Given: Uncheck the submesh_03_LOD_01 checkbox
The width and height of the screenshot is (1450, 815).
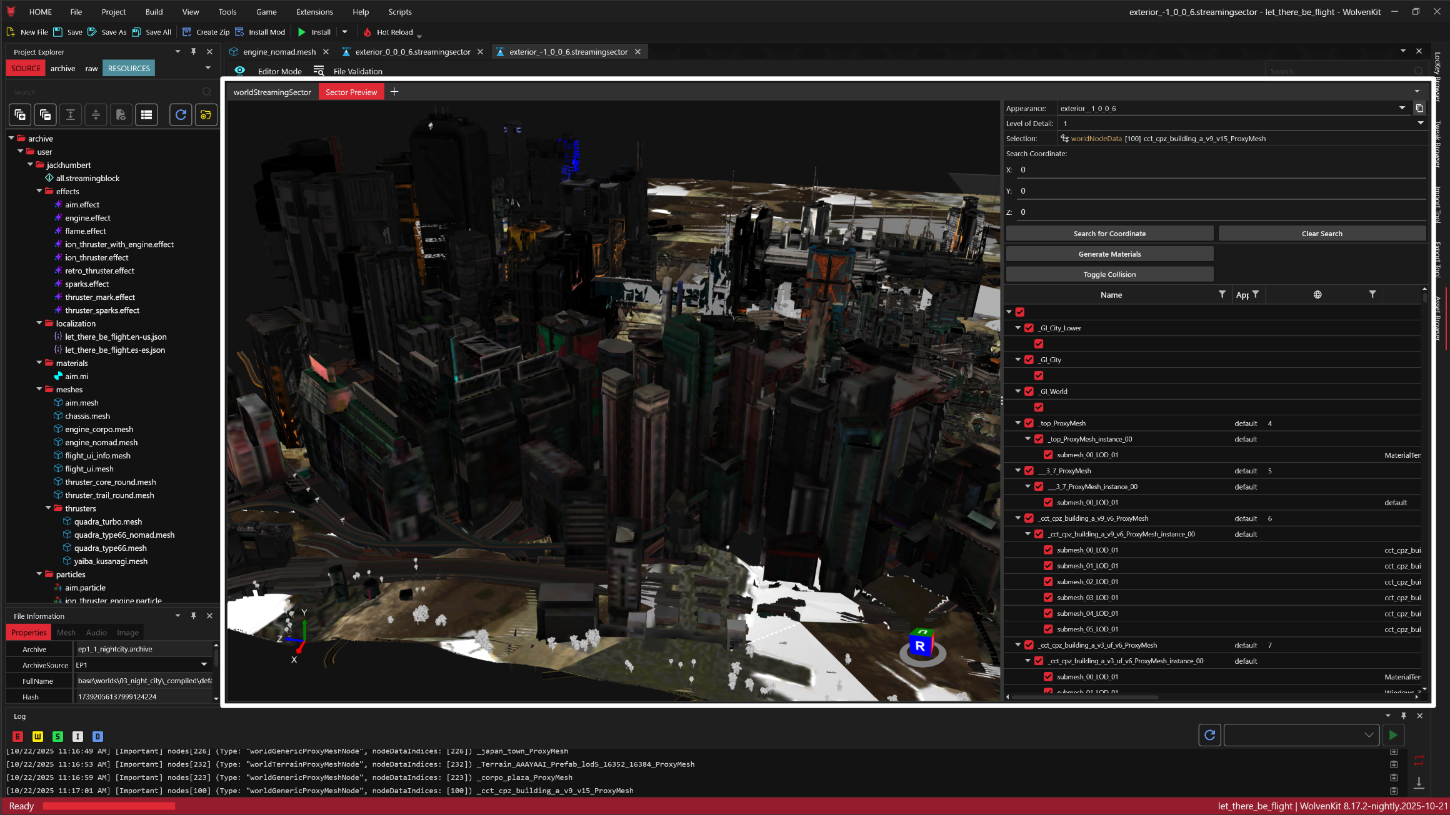Looking at the screenshot, I should pos(1048,598).
